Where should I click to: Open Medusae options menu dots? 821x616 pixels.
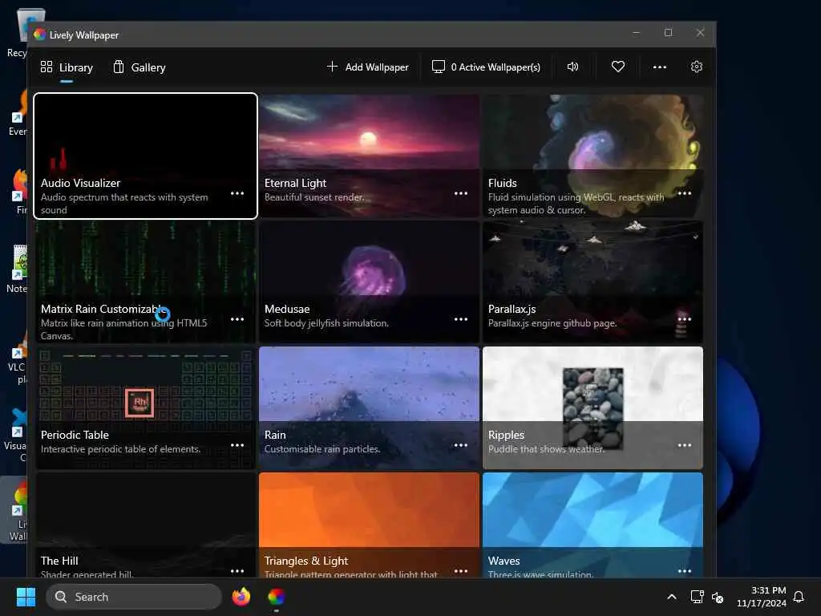pos(461,319)
